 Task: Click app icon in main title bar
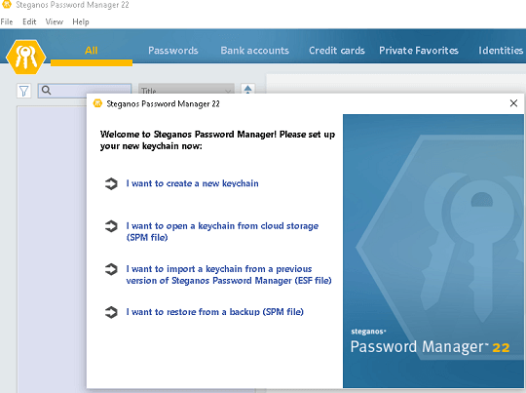7,4
